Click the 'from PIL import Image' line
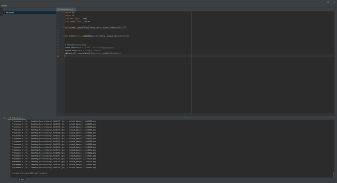This screenshot has width=337, height=183. pyautogui.click(x=76, y=18)
